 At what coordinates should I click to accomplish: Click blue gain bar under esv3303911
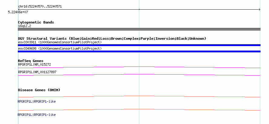pyautogui.click(x=139, y=45)
